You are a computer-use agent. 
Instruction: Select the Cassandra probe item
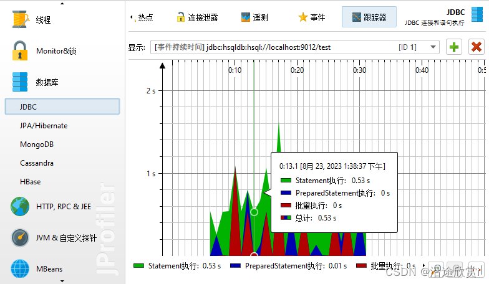click(37, 163)
